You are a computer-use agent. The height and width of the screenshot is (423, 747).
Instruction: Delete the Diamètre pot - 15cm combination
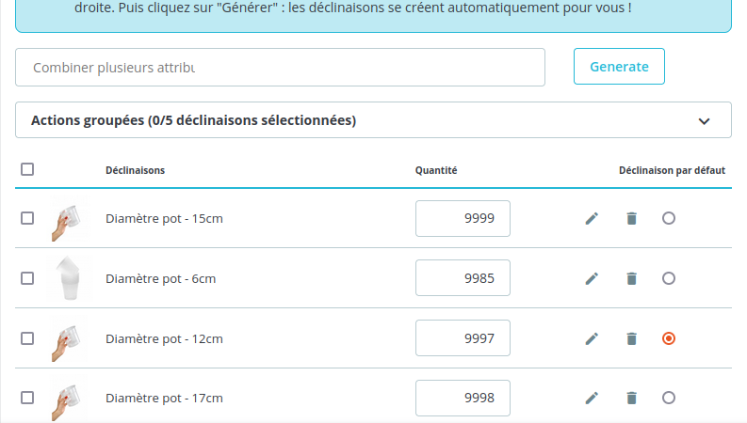(631, 219)
